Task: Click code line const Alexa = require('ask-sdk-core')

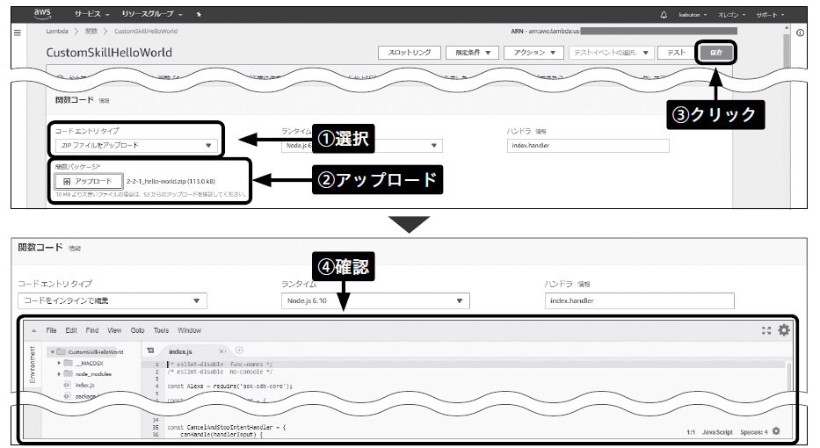Action: coord(230,387)
